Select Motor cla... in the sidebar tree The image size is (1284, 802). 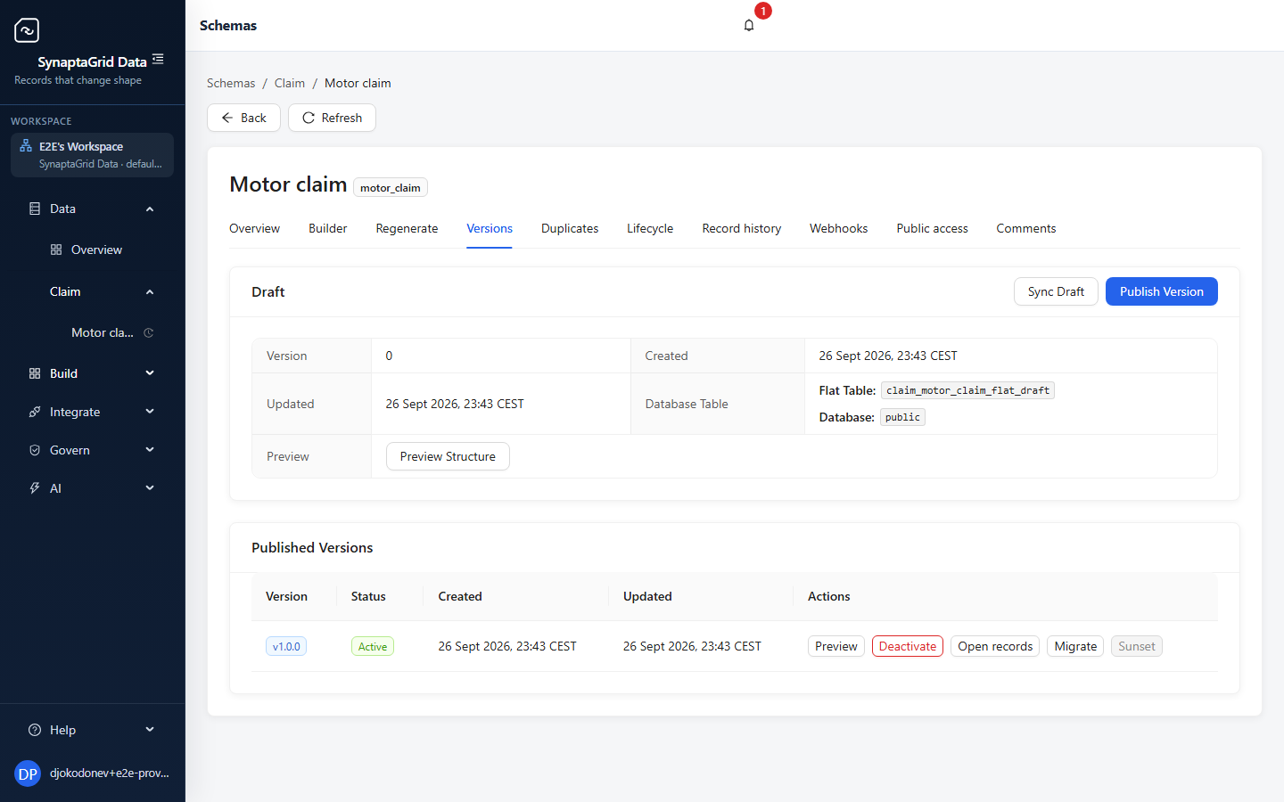pyautogui.click(x=103, y=332)
